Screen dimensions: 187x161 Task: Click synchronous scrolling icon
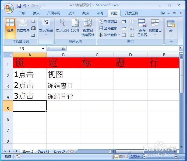click(x=132, y=28)
